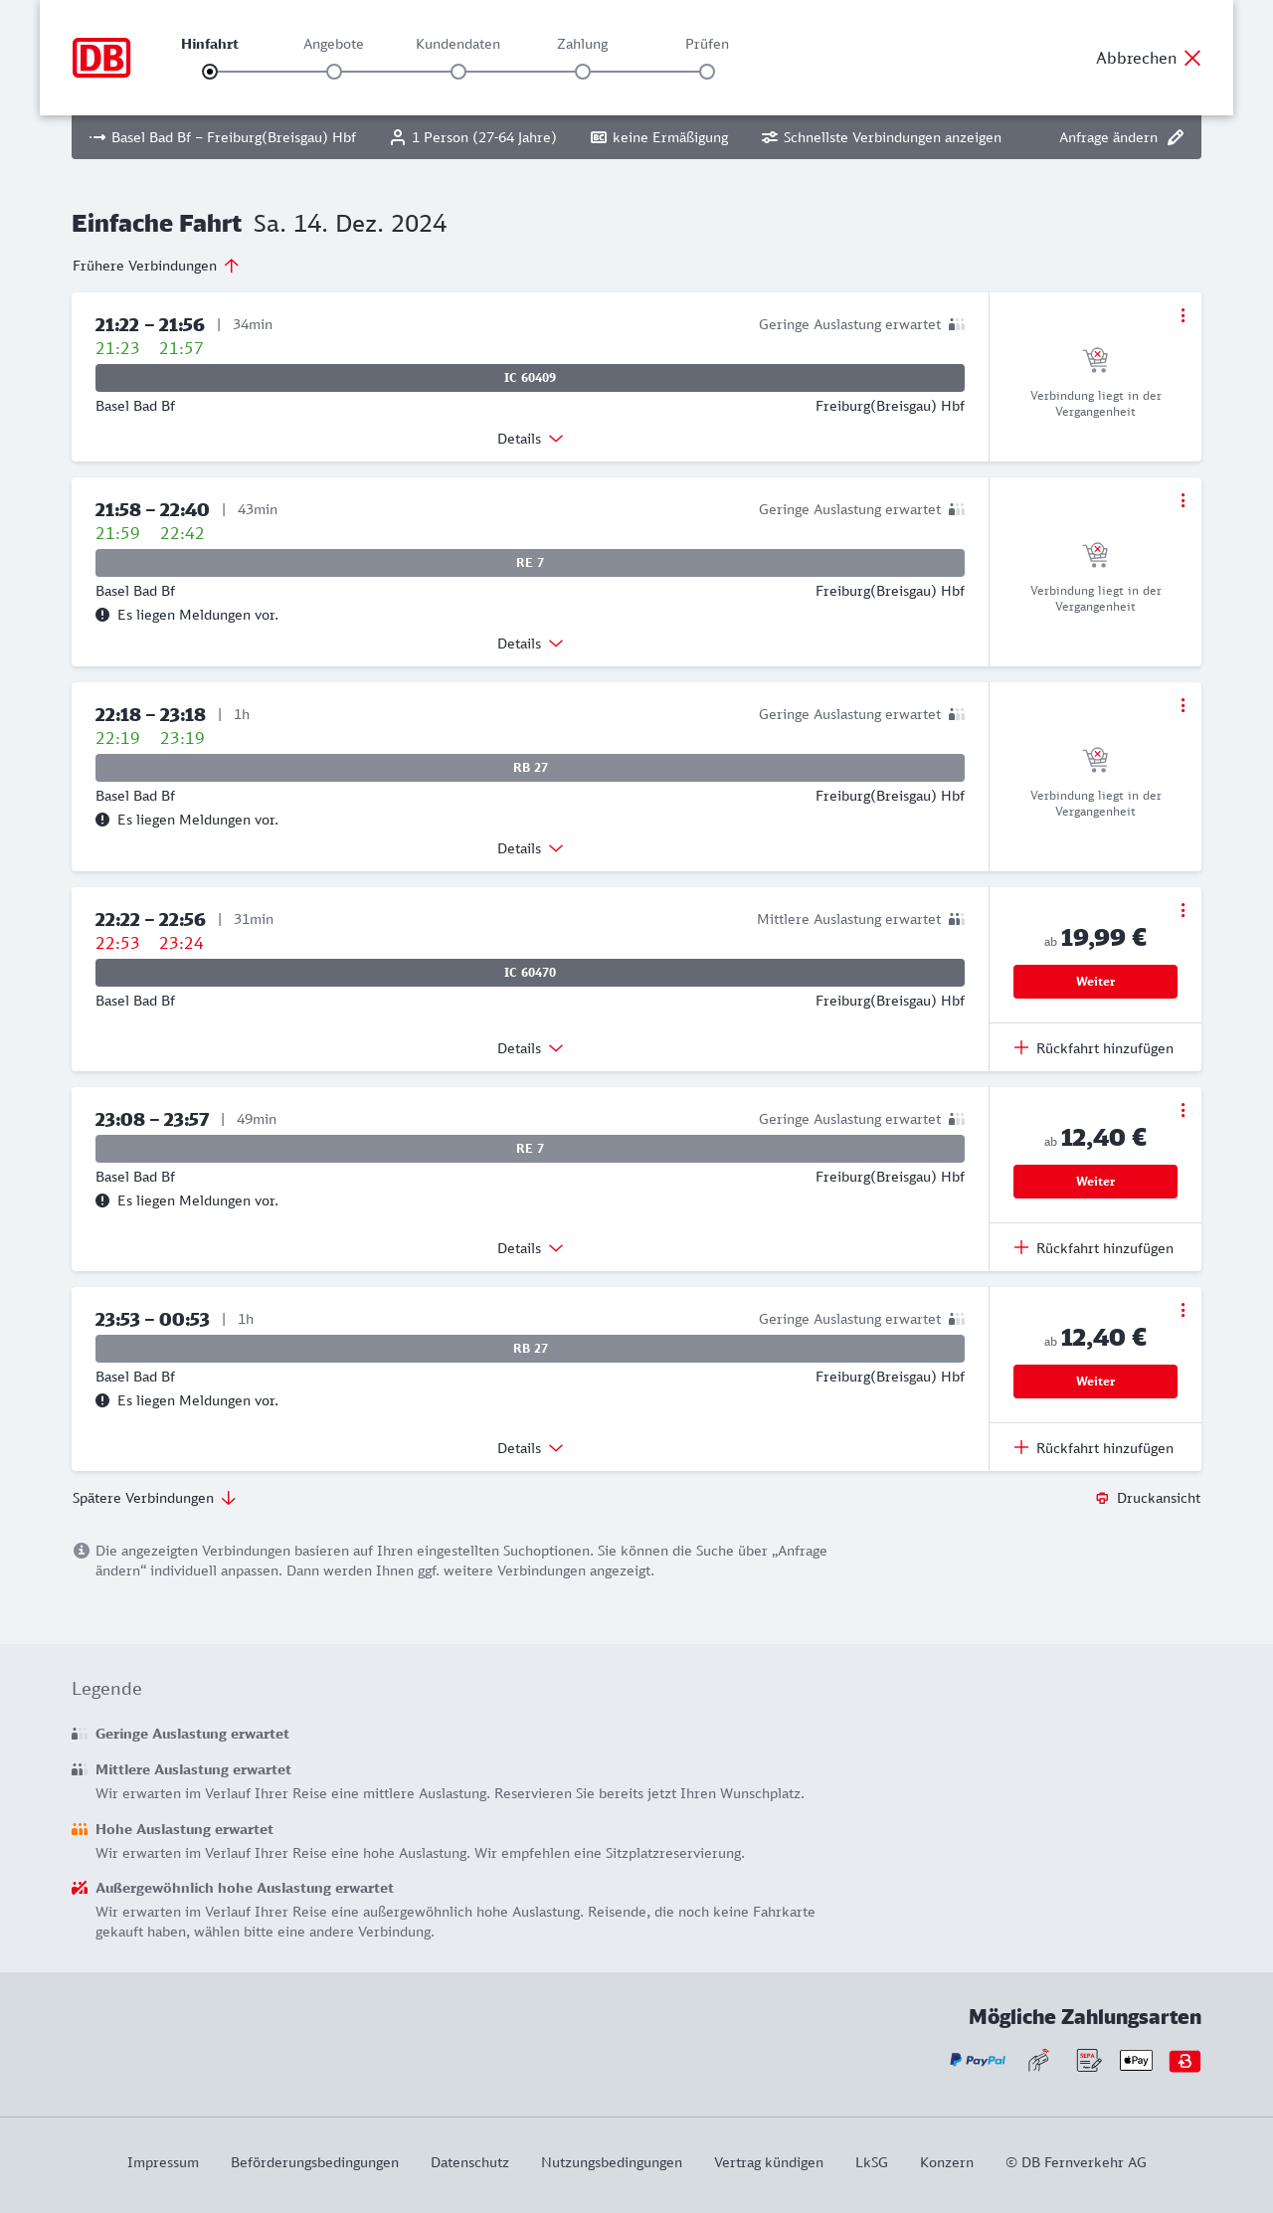Expand Details for the IC 60409 connection
The width and height of the screenshot is (1273, 2213).
pos(530,439)
